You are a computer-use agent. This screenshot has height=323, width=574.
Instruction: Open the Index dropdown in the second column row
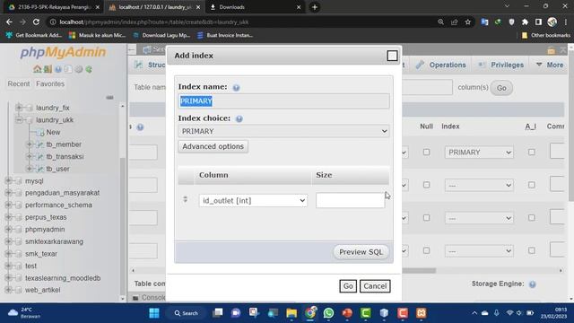coord(479,186)
